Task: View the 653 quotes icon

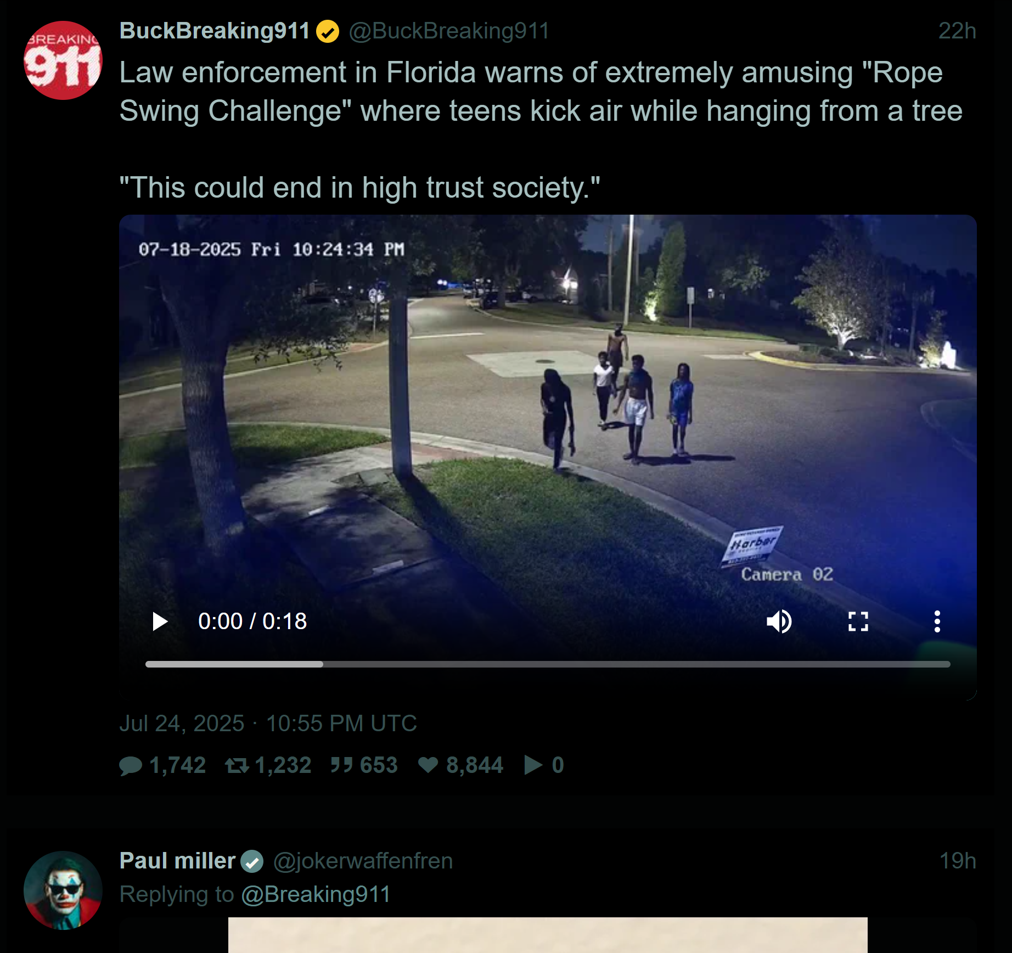Action: [x=341, y=765]
